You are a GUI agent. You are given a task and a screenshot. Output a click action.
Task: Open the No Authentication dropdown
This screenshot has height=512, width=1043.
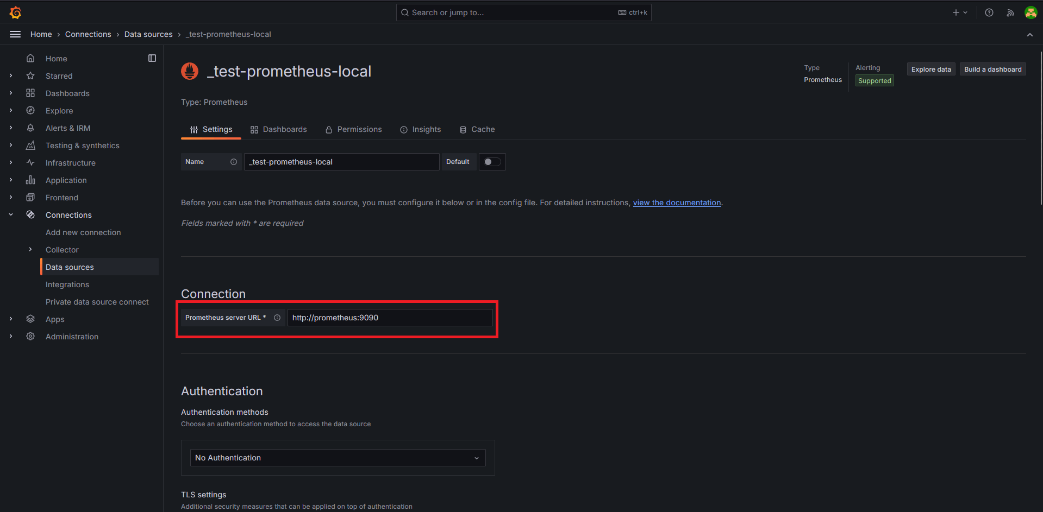(x=338, y=458)
